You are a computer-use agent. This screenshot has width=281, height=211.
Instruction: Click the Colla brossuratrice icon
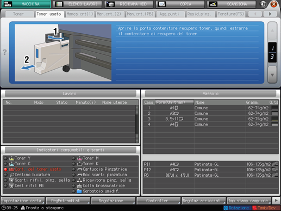pos(79,186)
